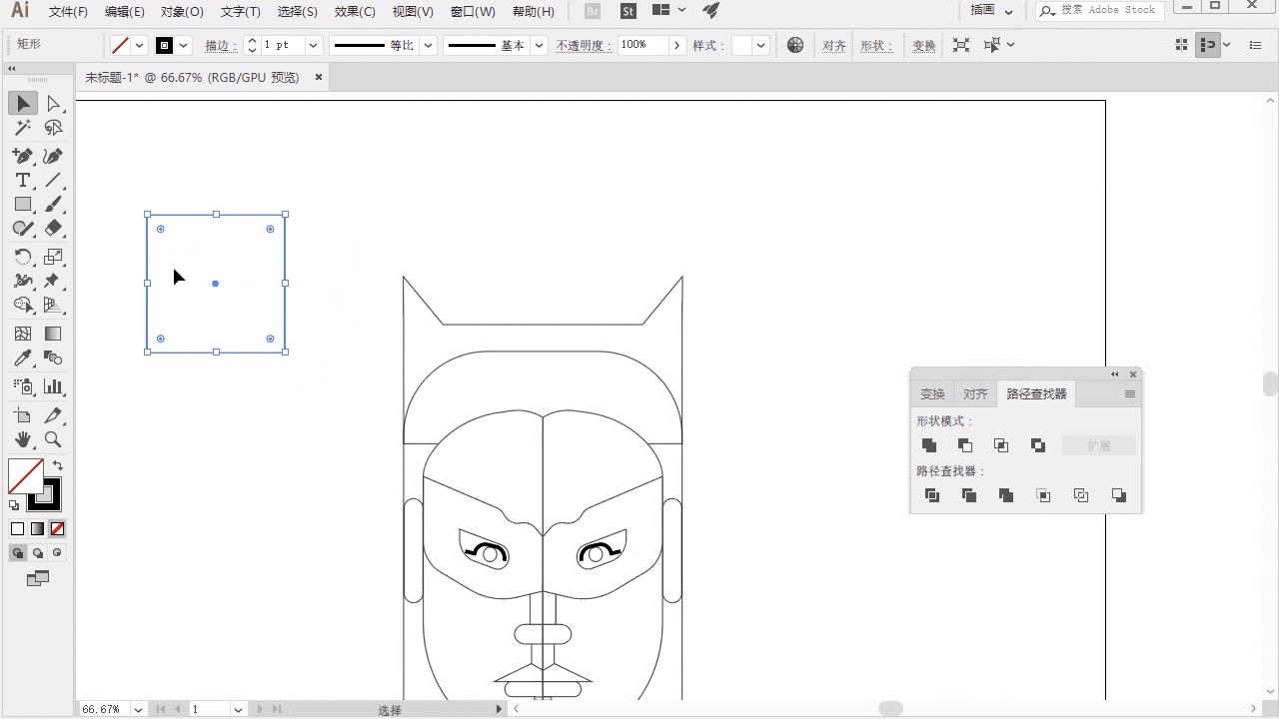Open the fill color dropdown in control bar
Image resolution: width=1279 pixels, height=719 pixels.
(x=139, y=45)
